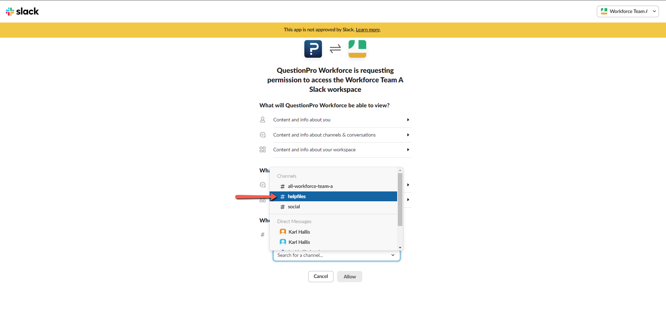Click the Allow button
This screenshot has width=666, height=316.
coord(350,277)
